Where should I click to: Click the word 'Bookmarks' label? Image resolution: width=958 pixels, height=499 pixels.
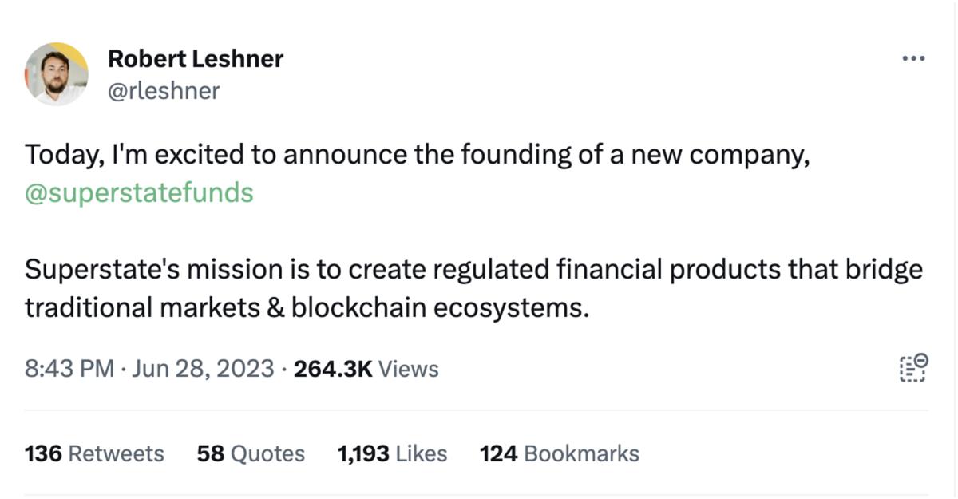pyautogui.click(x=582, y=453)
